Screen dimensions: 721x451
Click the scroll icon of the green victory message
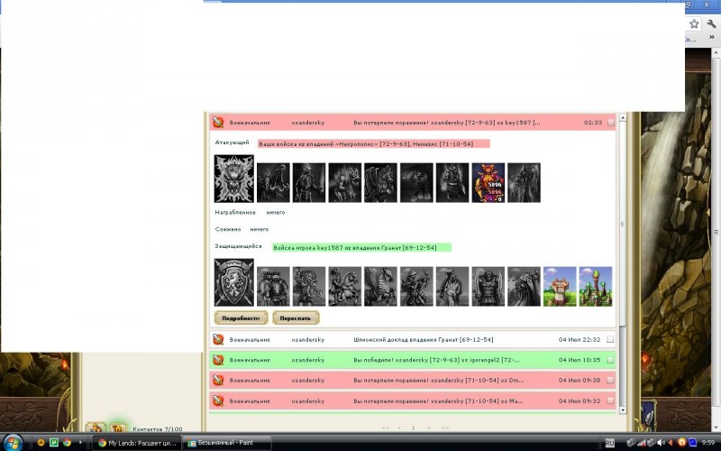(218, 360)
